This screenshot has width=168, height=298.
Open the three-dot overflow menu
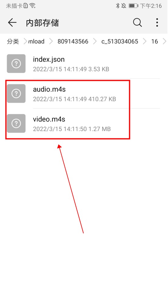[x=157, y=23]
